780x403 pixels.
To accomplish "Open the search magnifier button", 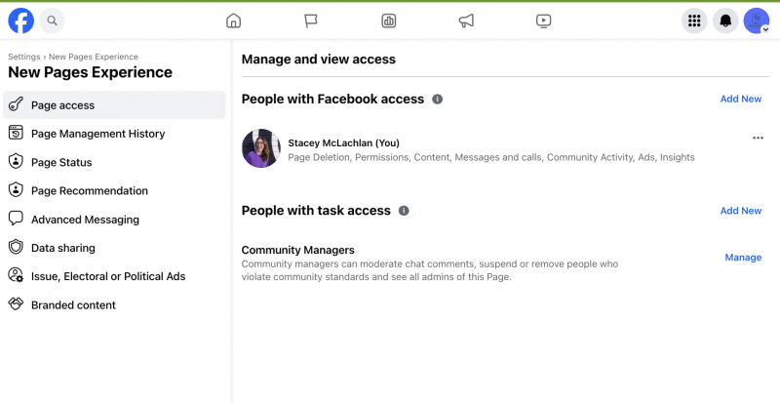I will pos(52,20).
